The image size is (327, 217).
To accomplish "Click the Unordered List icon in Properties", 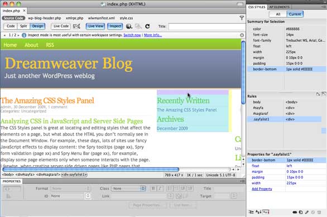I will pyautogui.click(x=170, y=189).
